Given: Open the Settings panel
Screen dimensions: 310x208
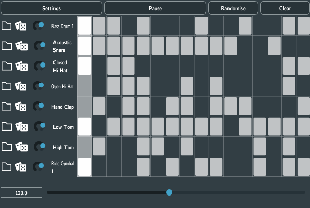Looking at the screenshot, I should (51, 8).
